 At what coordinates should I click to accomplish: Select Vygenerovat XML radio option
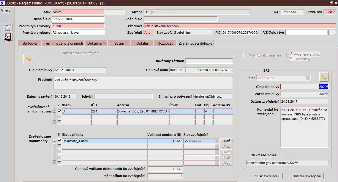point(291,54)
